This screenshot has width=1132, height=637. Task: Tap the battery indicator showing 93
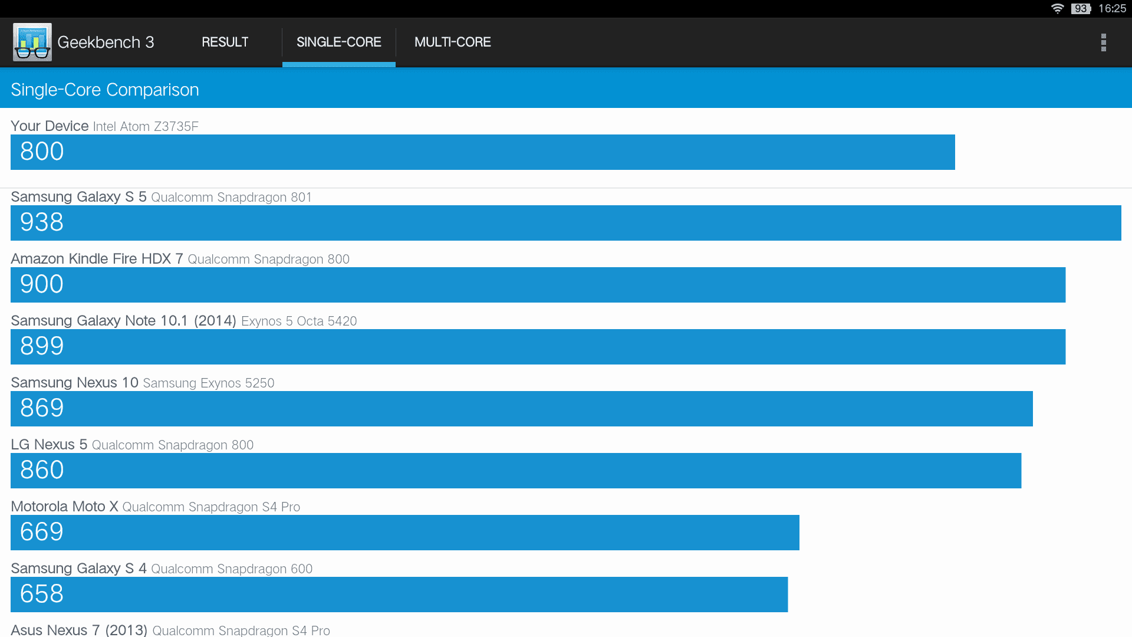(1081, 8)
